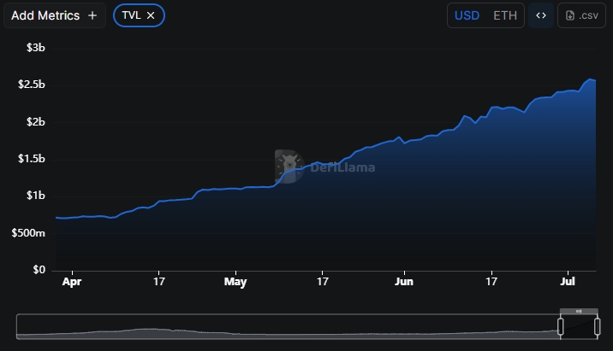Screen dimensions: 613x351
Task: Click the $2.5b y-axis label
Action: 31,85
